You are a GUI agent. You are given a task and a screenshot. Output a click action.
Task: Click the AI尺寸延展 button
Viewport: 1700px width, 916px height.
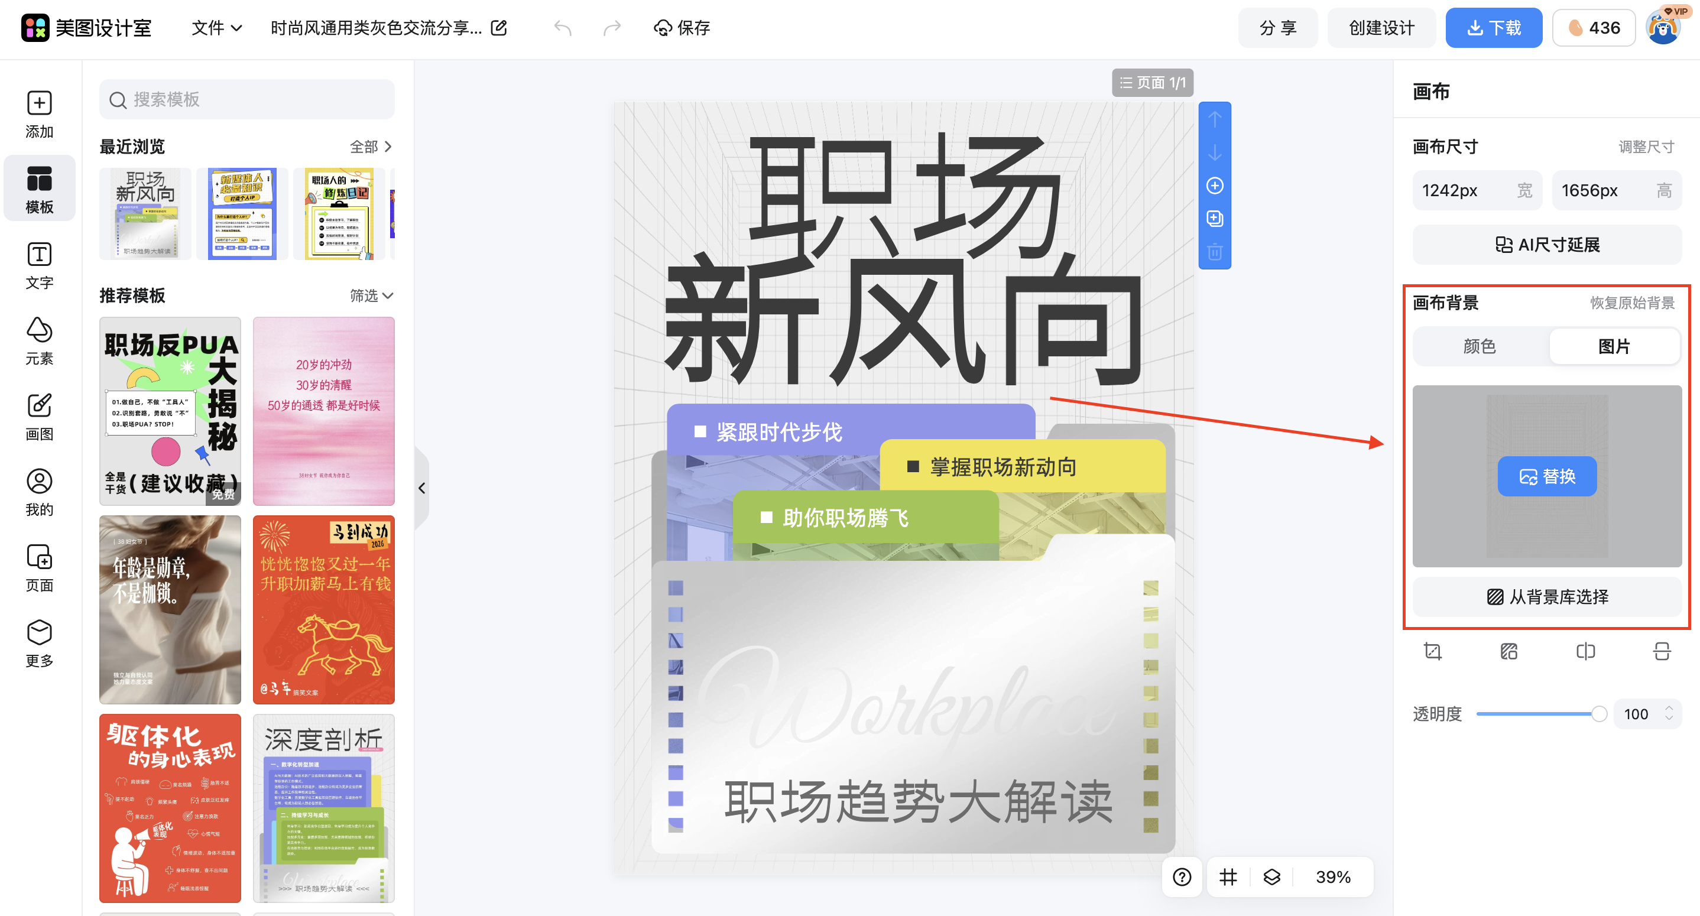coord(1546,244)
